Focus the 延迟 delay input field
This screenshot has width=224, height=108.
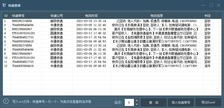(129, 102)
